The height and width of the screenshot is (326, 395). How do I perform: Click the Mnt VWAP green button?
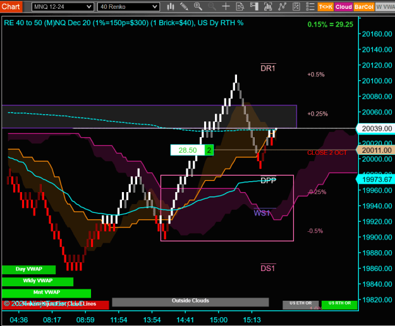(46, 293)
